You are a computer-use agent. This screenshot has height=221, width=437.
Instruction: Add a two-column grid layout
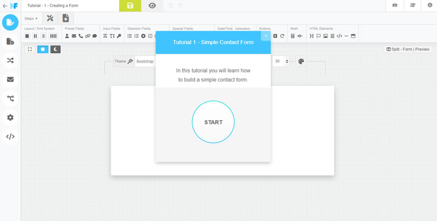pos(35,36)
